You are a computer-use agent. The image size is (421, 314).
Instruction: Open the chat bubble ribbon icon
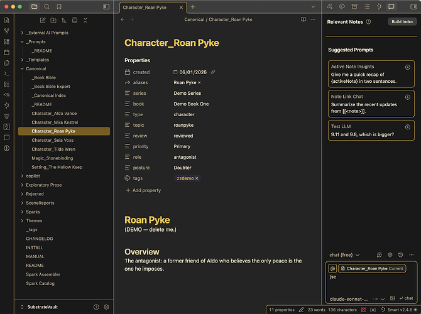point(7,138)
